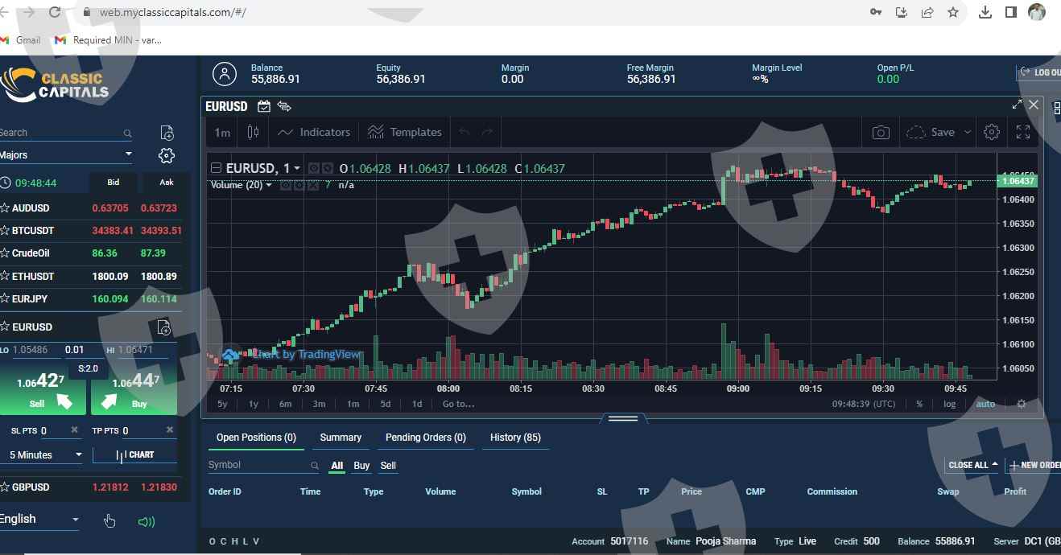This screenshot has height=555, width=1061.
Task: Show only Buy positions filter
Action: (x=361, y=466)
